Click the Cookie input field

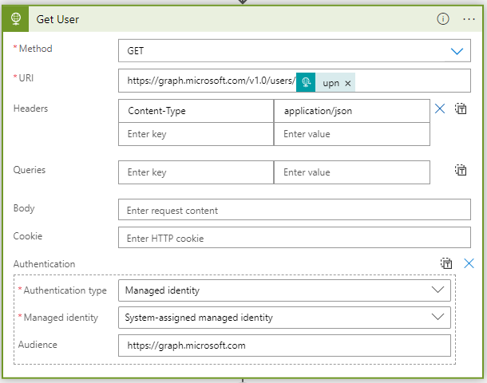(x=294, y=238)
